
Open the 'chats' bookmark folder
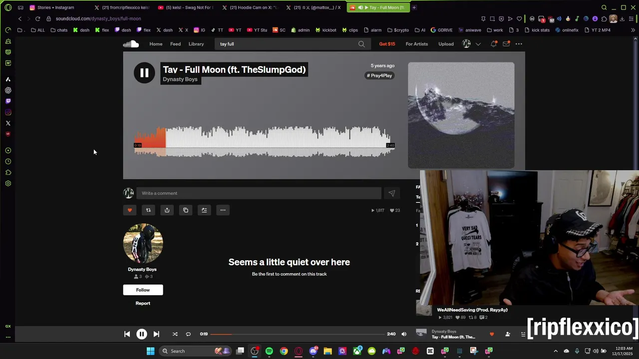(x=59, y=30)
